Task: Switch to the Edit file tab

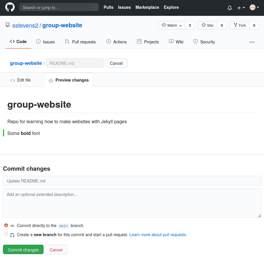Action: tap(21, 80)
